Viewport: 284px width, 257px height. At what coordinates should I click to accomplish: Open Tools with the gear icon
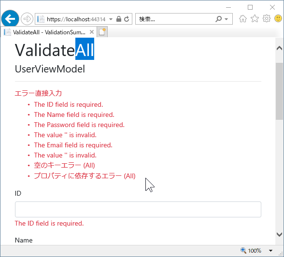point(267,18)
